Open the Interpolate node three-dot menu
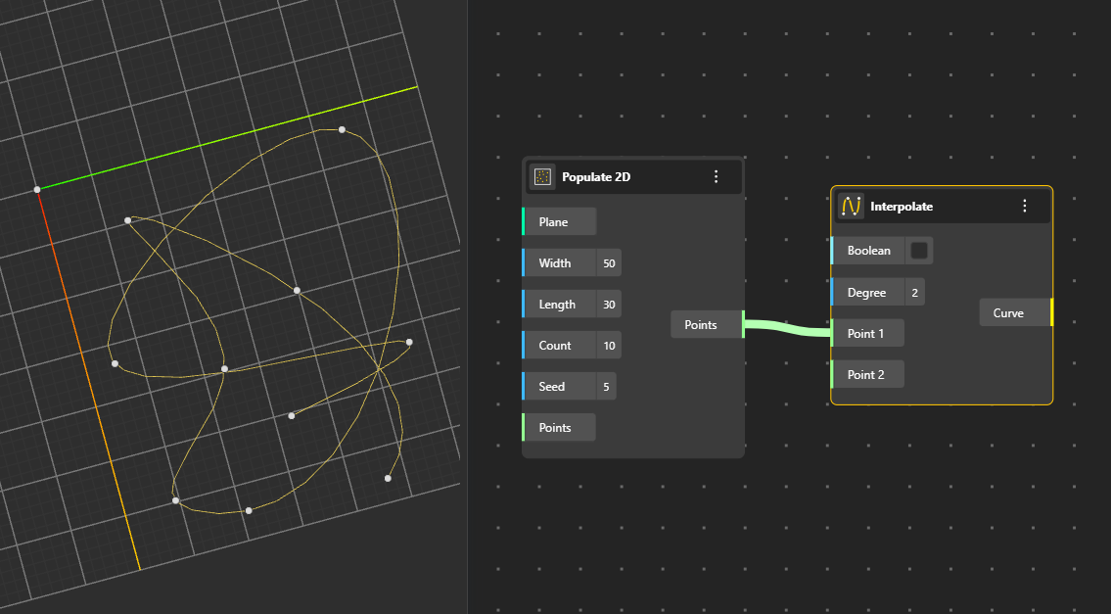Image resolution: width=1111 pixels, height=614 pixels. (x=1024, y=206)
